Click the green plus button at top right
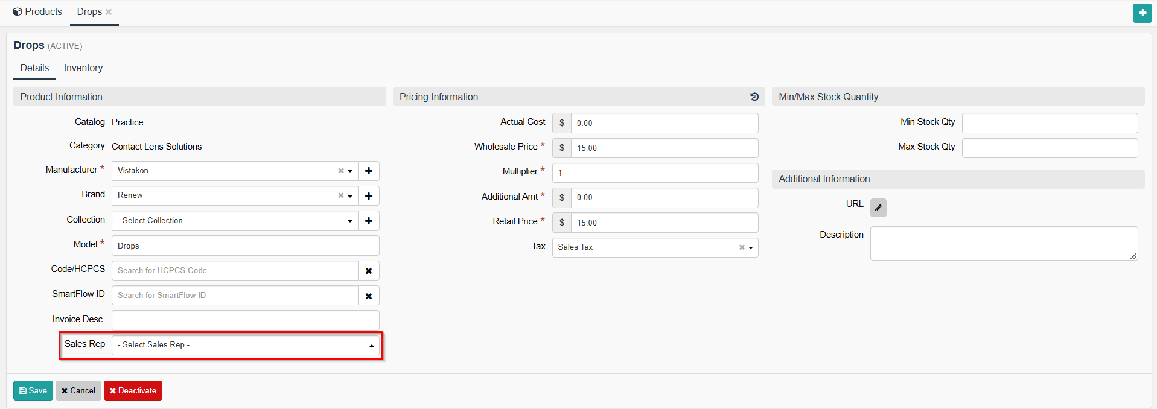This screenshot has height=409, width=1157. (1142, 13)
